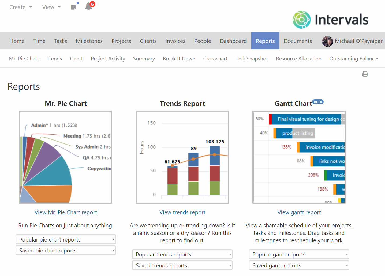Image resolution: width=385 pixels, height=276 pixels.
Task: Open the Saved gantt reports dropdown
Action: tap(299, 265)
